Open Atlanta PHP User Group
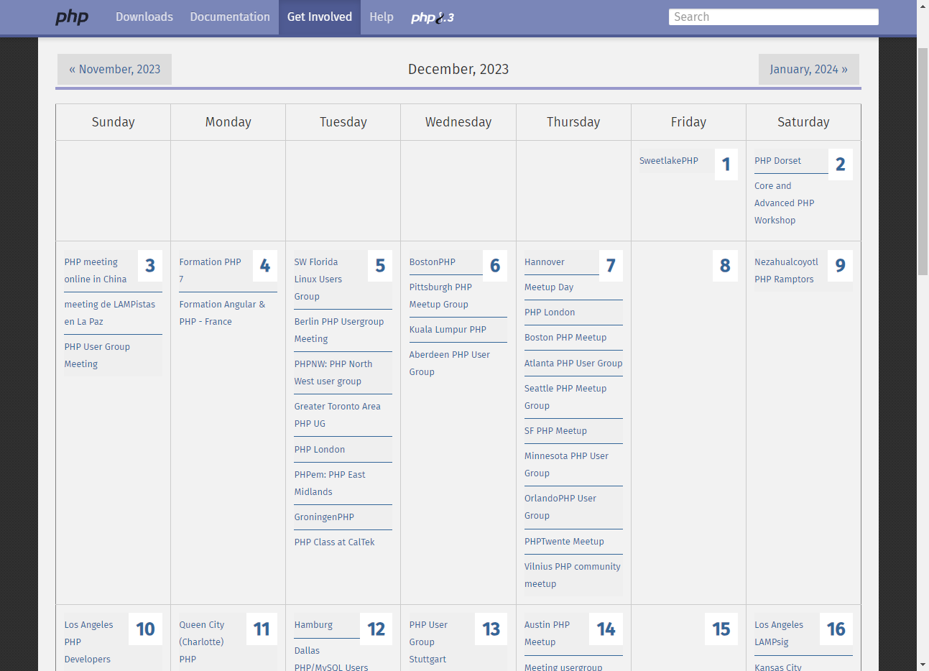The width and height of the screenshot is (929, 671). [573, 364]
